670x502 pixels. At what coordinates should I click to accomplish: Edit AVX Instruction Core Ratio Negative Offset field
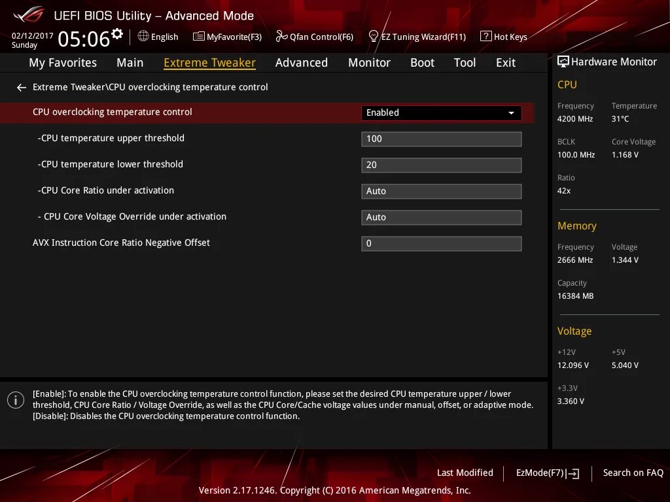click(x=442, y=244)
